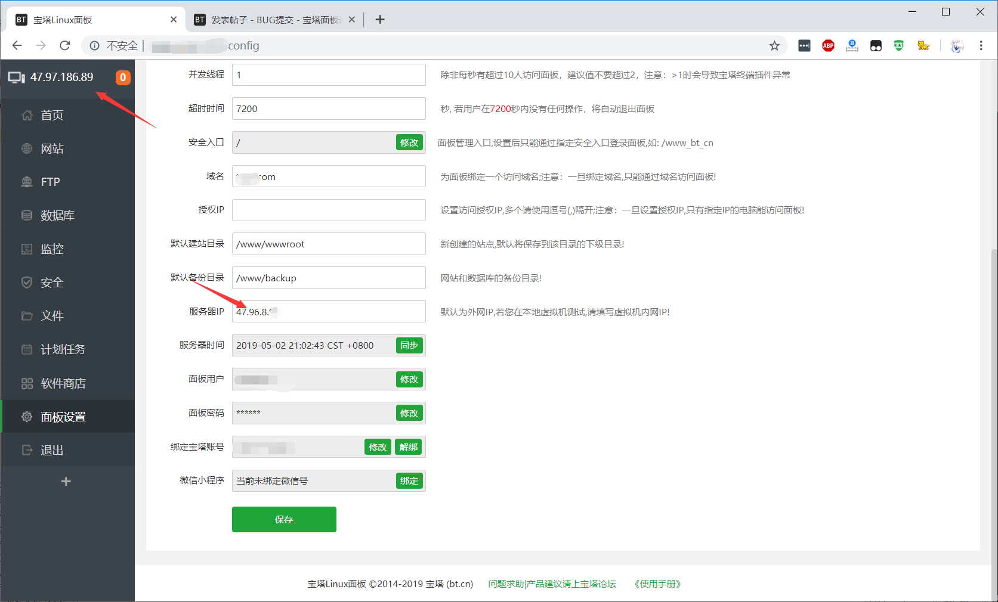Reload the page
The image size is (998, 602).
point(65,45)
